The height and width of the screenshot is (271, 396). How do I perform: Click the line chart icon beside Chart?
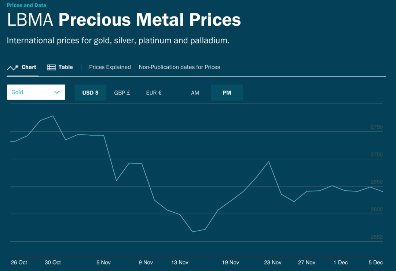click(12, 67)
